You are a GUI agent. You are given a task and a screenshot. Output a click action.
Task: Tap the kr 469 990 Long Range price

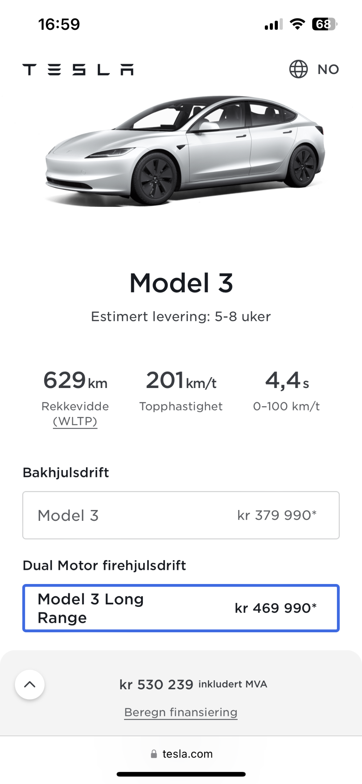click(x=276, y=608)
